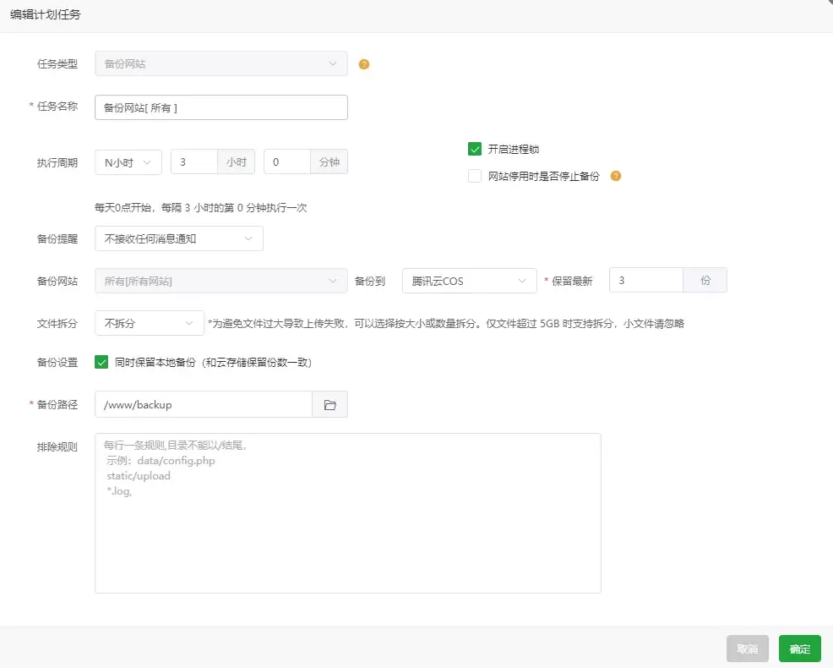Screen dimensions: 833x668
Task: Open the 备份到 dropdown showing 腾讯云COS
Action: coord(469,280)
